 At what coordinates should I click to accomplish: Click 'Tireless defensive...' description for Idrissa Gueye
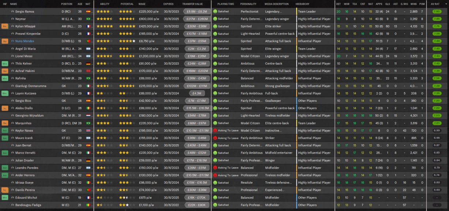tap(279, 183)
